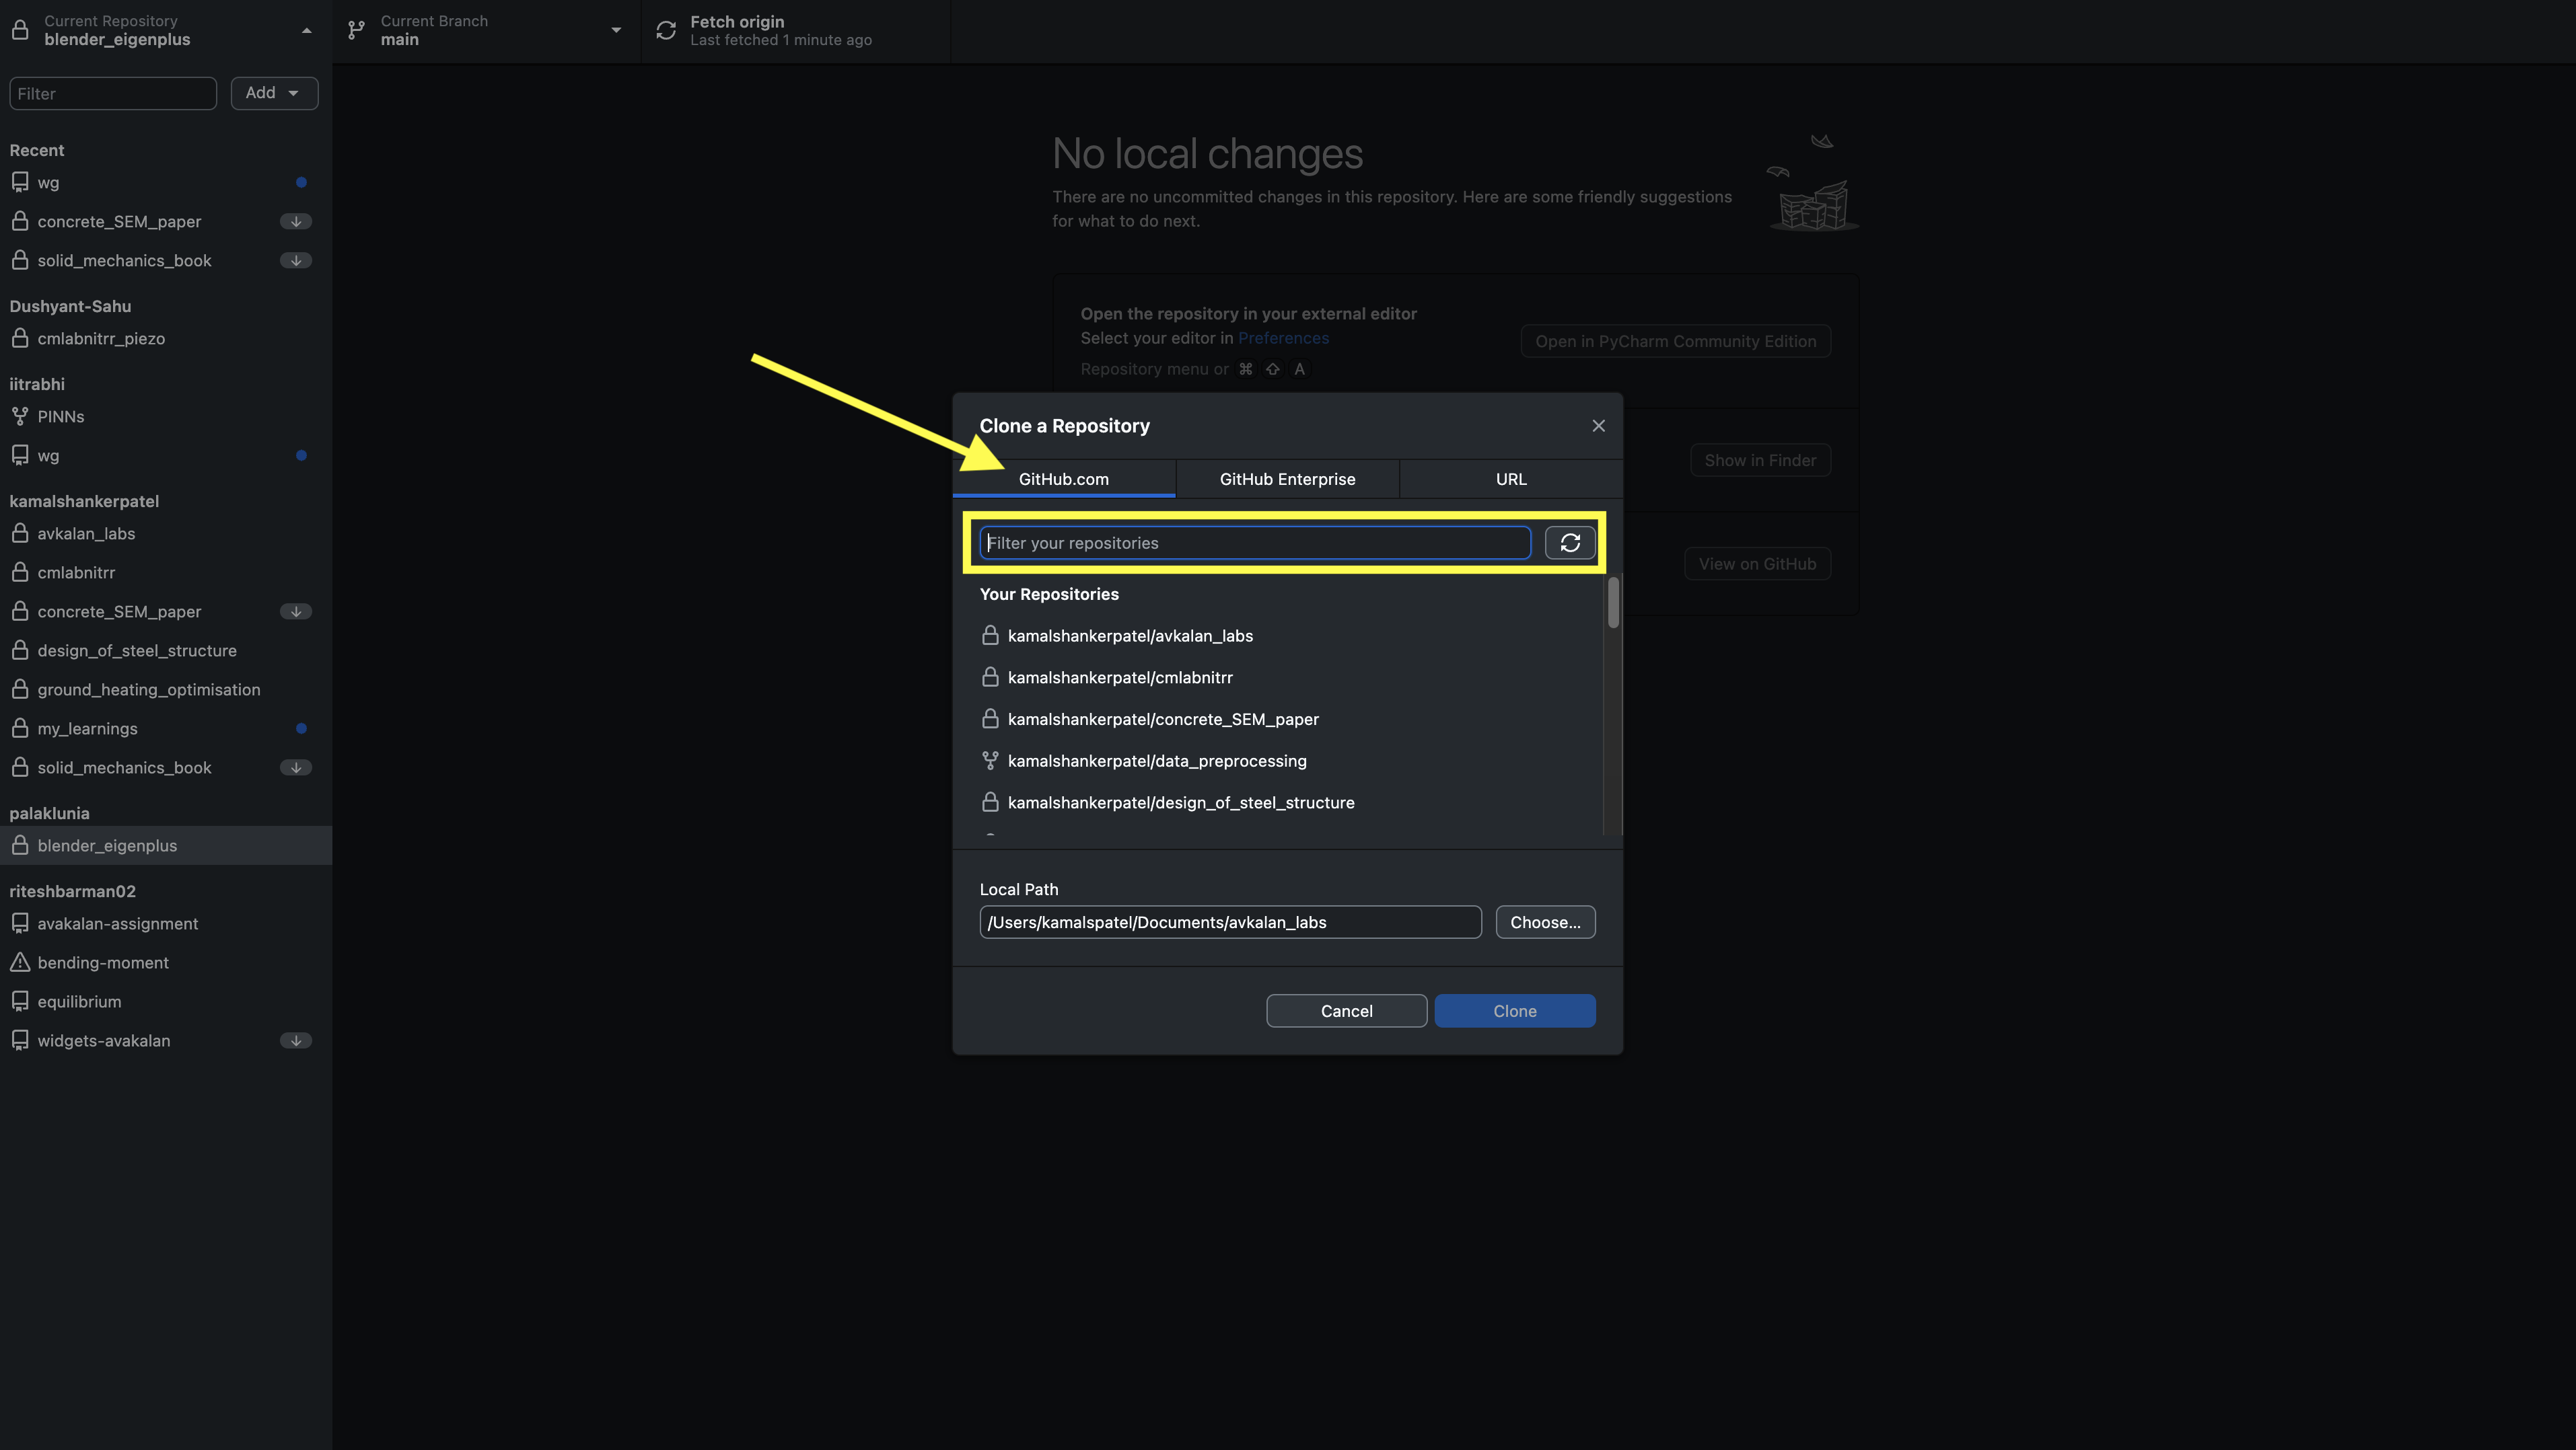2576x1450 pixels.
Task: Click Choose... to pick local path
Action: 1545,922
